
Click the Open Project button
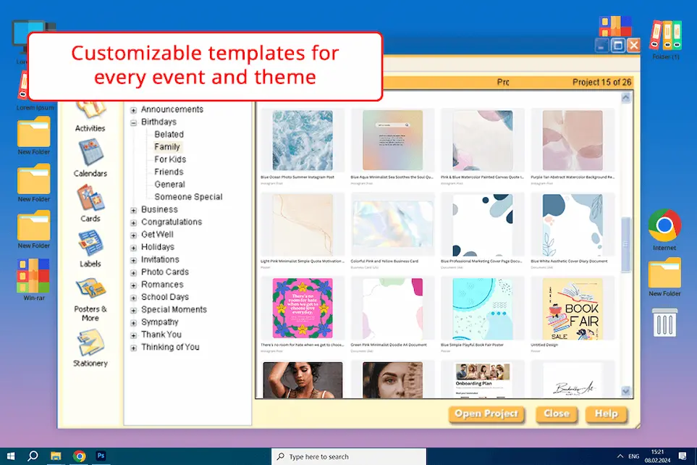click(x=486, y=414)
